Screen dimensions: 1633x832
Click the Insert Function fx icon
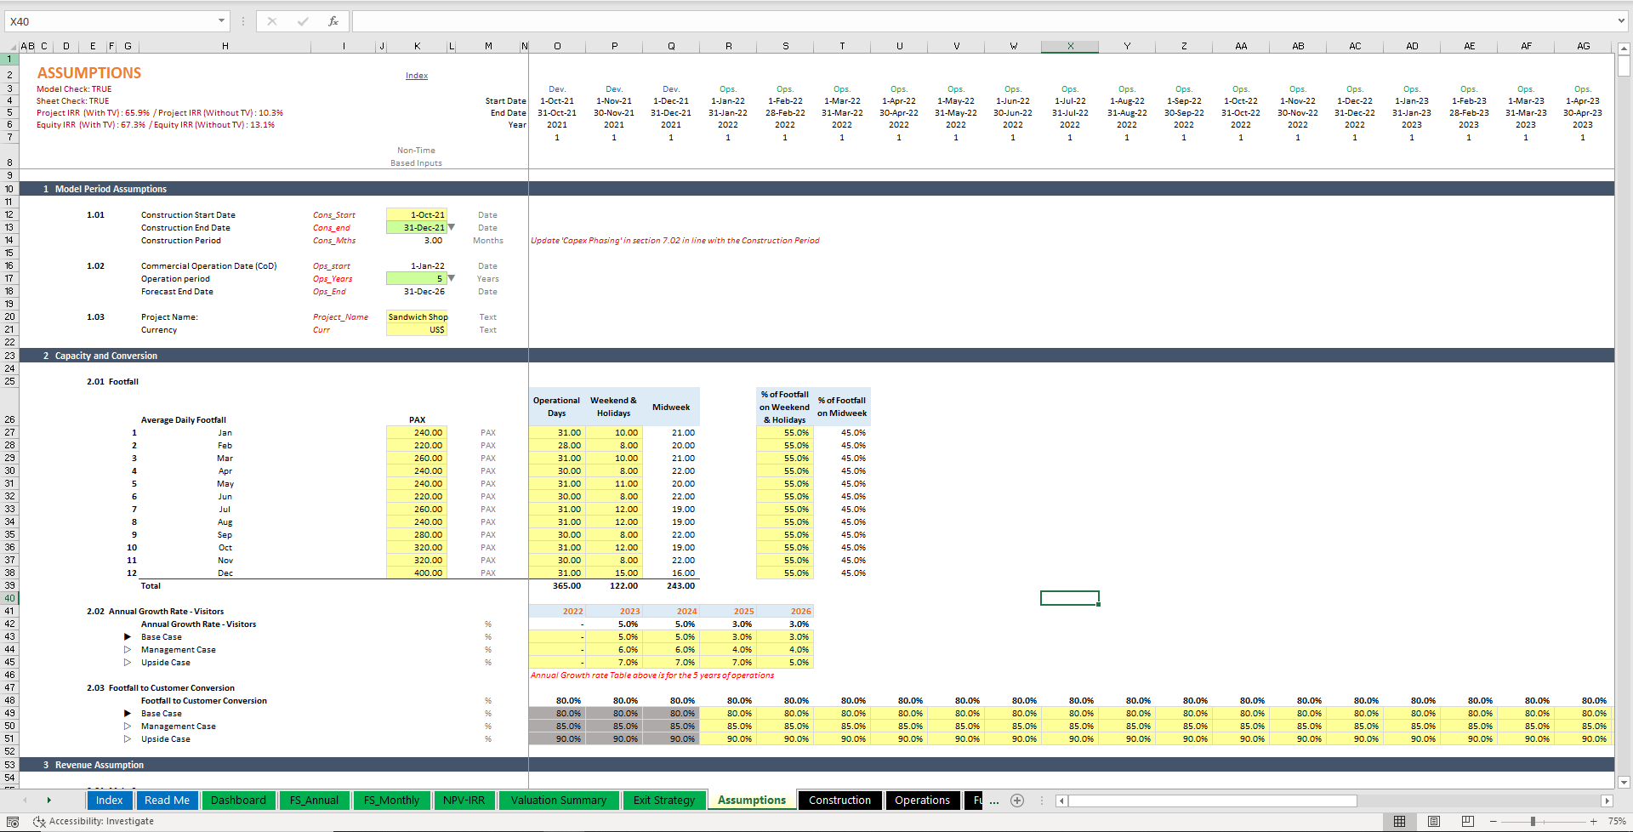[x=332, y=20]
